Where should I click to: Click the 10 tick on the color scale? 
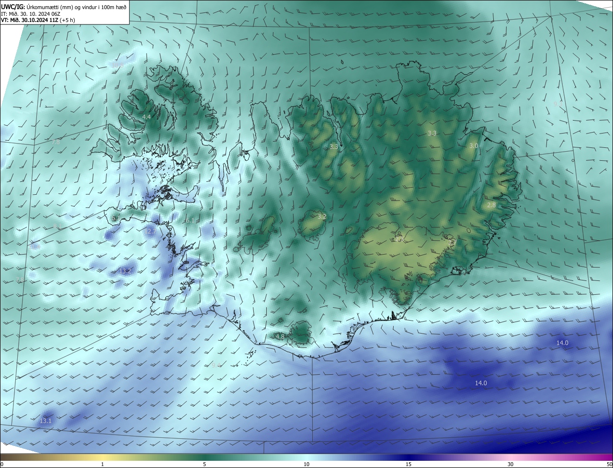306,465
